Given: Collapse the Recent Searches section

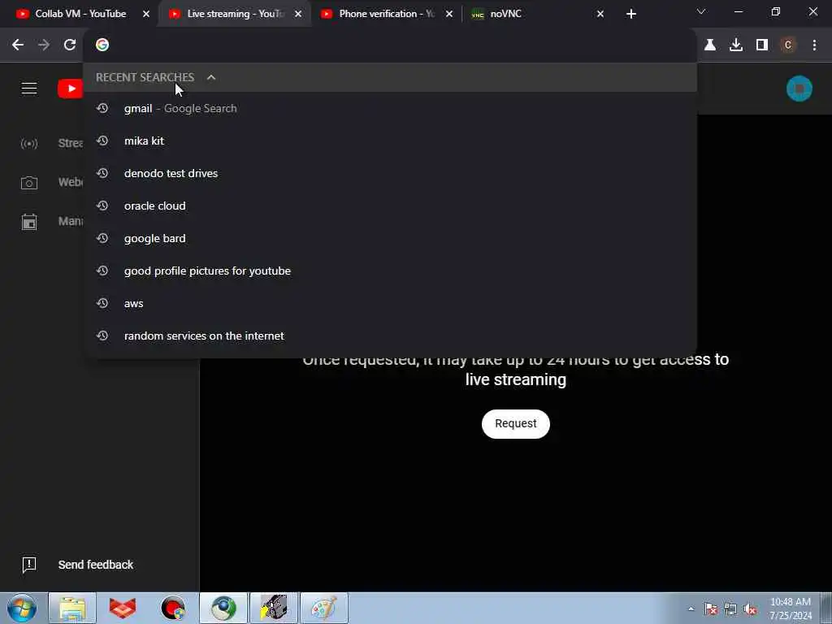Looking at the screenshot, I should pyautogui.click(x=211, y=77).
